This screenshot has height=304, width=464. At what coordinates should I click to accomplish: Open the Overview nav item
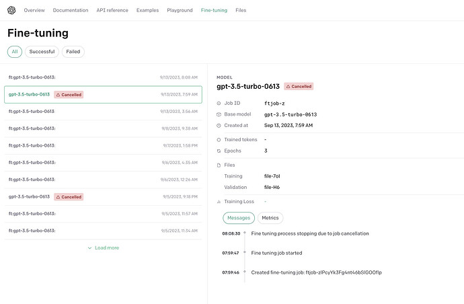(34, 10)
